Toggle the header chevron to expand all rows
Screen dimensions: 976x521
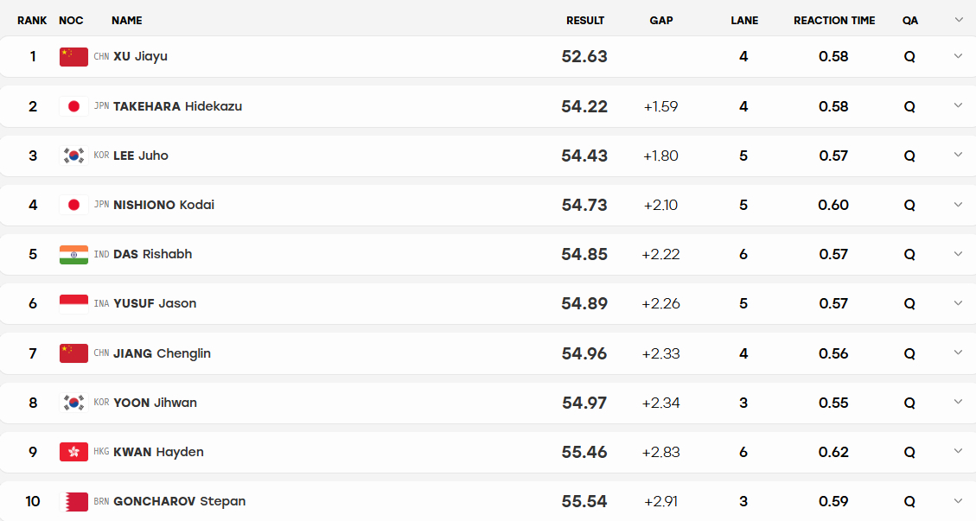click(x=959, y=20)
